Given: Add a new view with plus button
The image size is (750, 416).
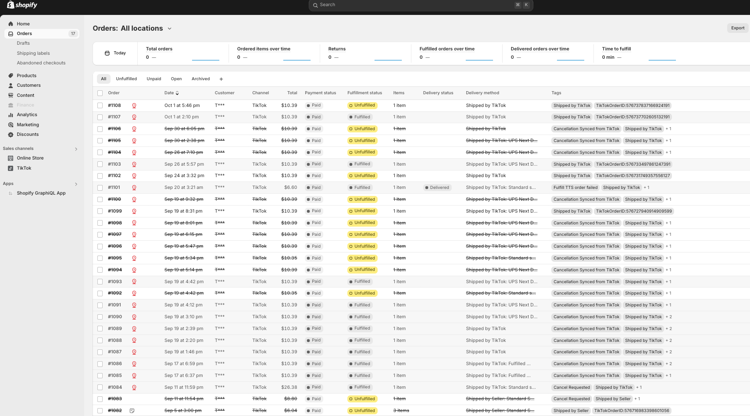Looking at the screenshot, I should 221,79.
